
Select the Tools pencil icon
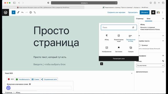[18, 13]
